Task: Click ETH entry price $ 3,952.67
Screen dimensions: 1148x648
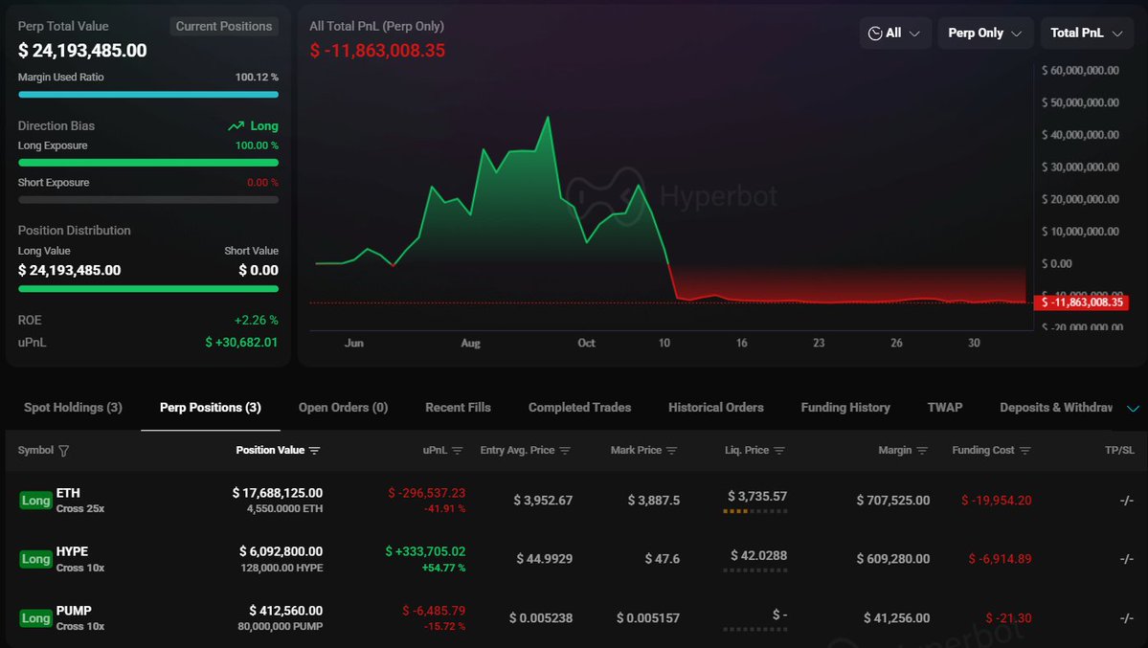Action: (x=543, y=500)
